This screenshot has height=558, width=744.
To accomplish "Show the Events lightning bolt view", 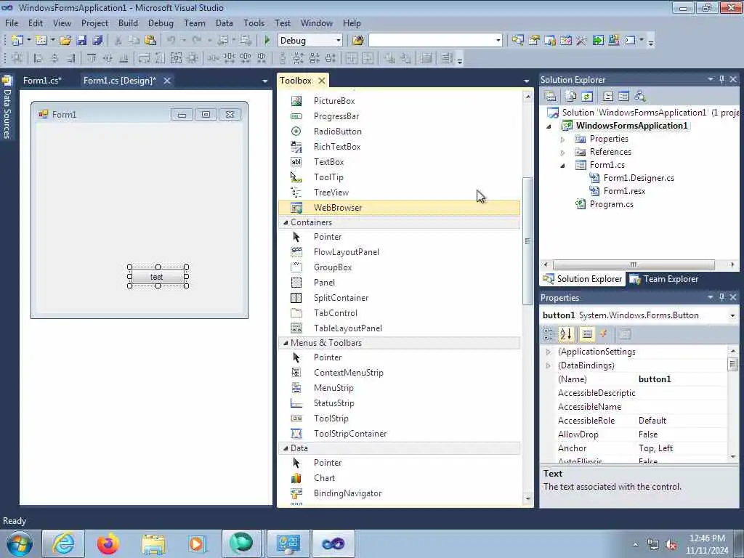I will (x=604, y=334).
